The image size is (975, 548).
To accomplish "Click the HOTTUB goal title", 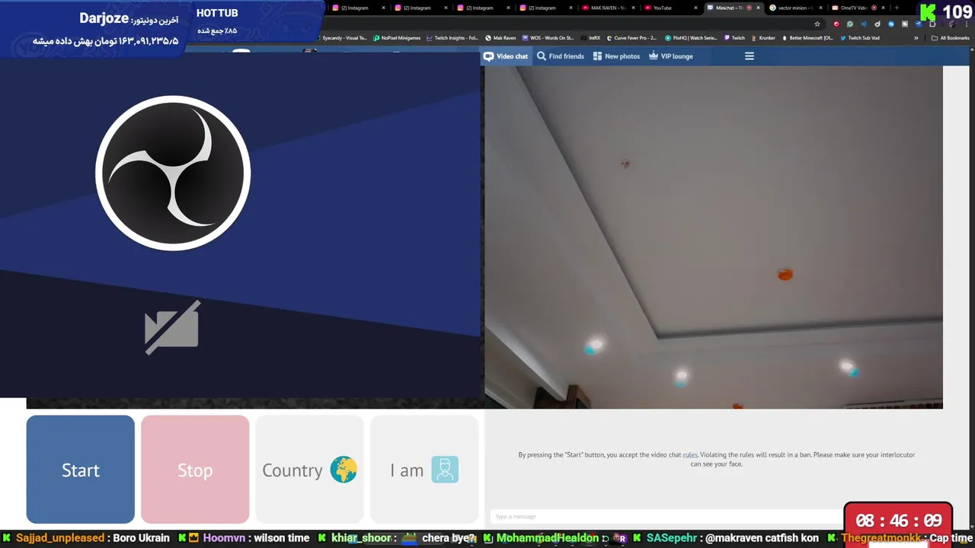I will click(x=217, y=13).
